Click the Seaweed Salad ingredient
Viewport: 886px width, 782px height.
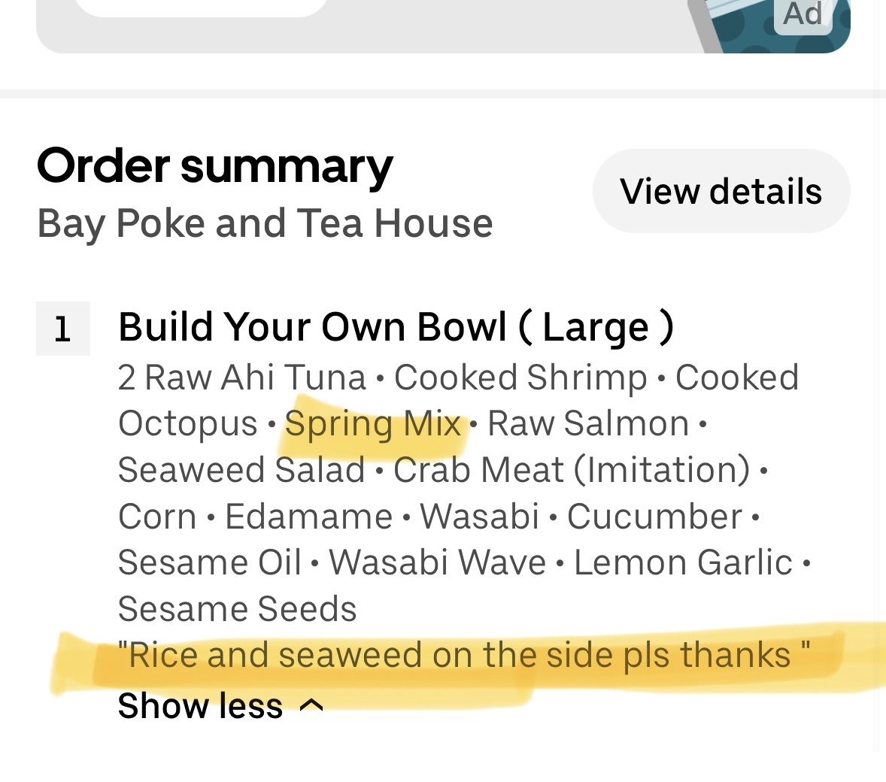pos(241,470)
